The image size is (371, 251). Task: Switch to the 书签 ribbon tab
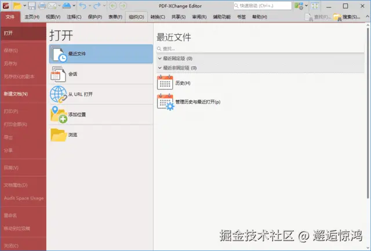241,17
